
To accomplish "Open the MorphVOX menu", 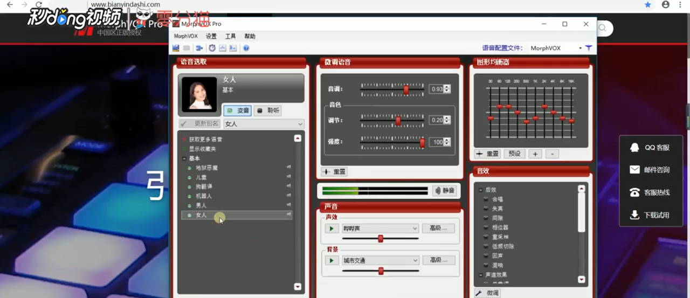I will pyautogui.click(x=185, y=36).
